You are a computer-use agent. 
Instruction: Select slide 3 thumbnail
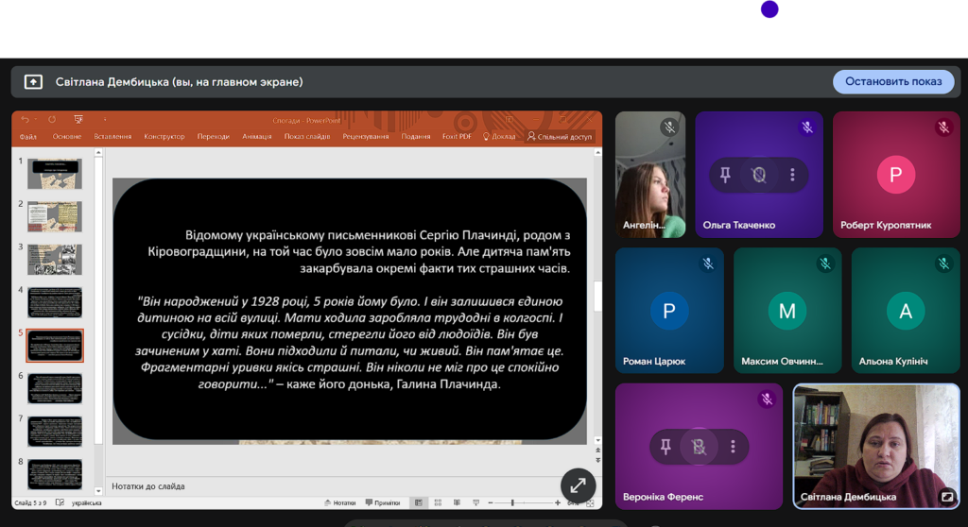pyautogui.click(x=54, y=260)
